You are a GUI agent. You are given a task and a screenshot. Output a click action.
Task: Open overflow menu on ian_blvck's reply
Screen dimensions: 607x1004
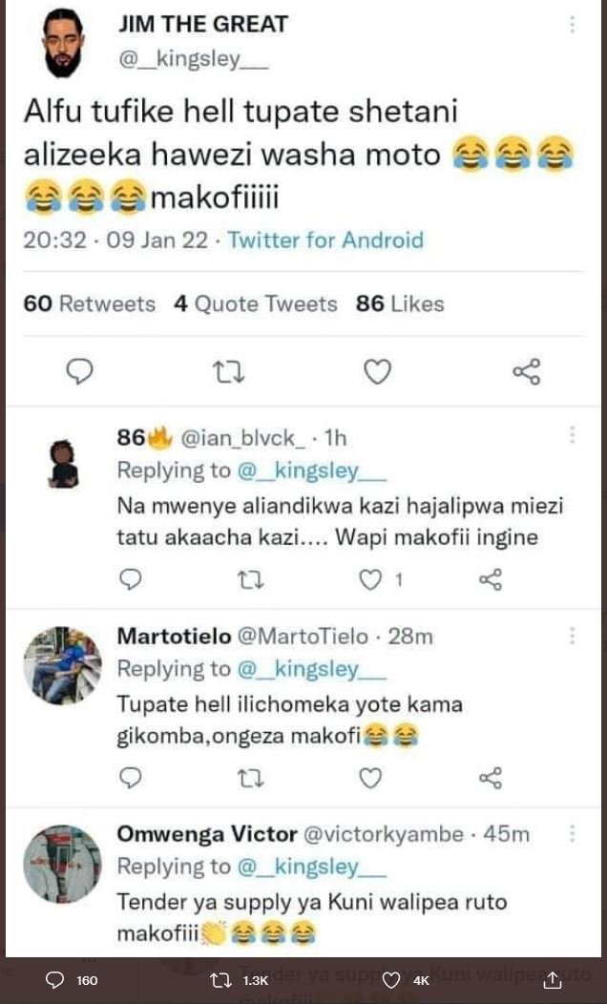point(572,437)
